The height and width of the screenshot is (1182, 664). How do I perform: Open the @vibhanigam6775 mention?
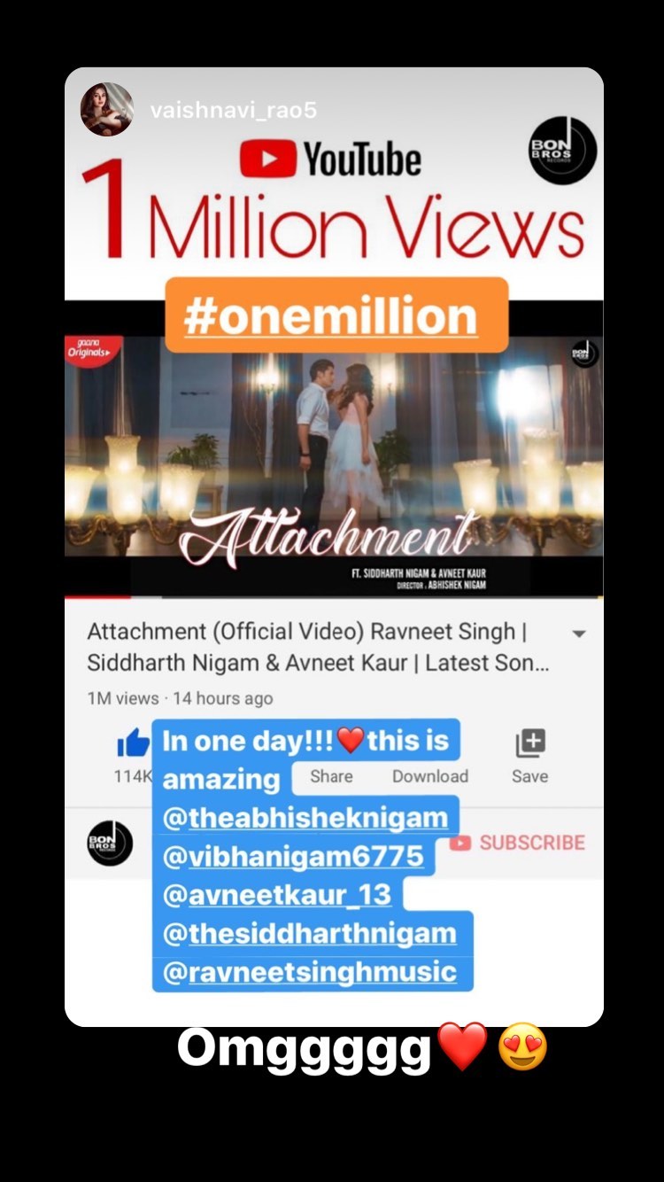click(x=293, y=856)
